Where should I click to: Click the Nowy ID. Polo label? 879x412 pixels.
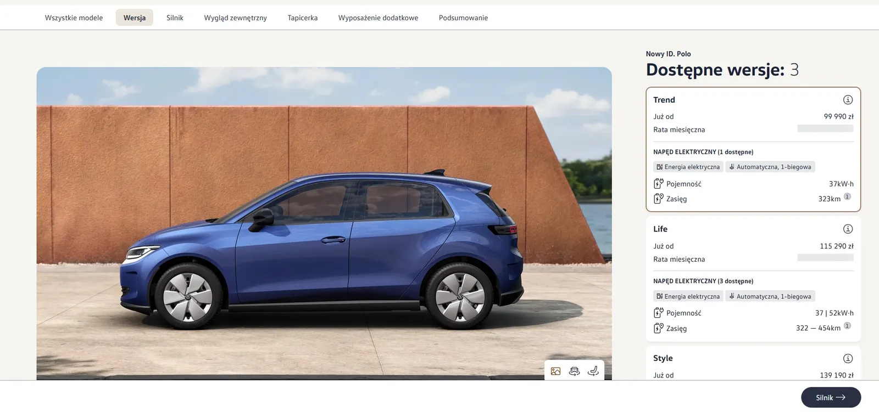(668, 54)
